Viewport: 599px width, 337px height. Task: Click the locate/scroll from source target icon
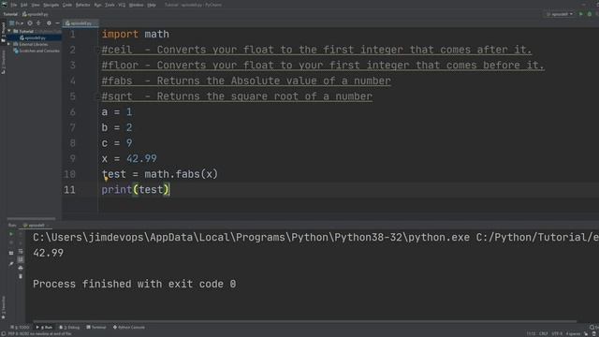tap(30, 23)
